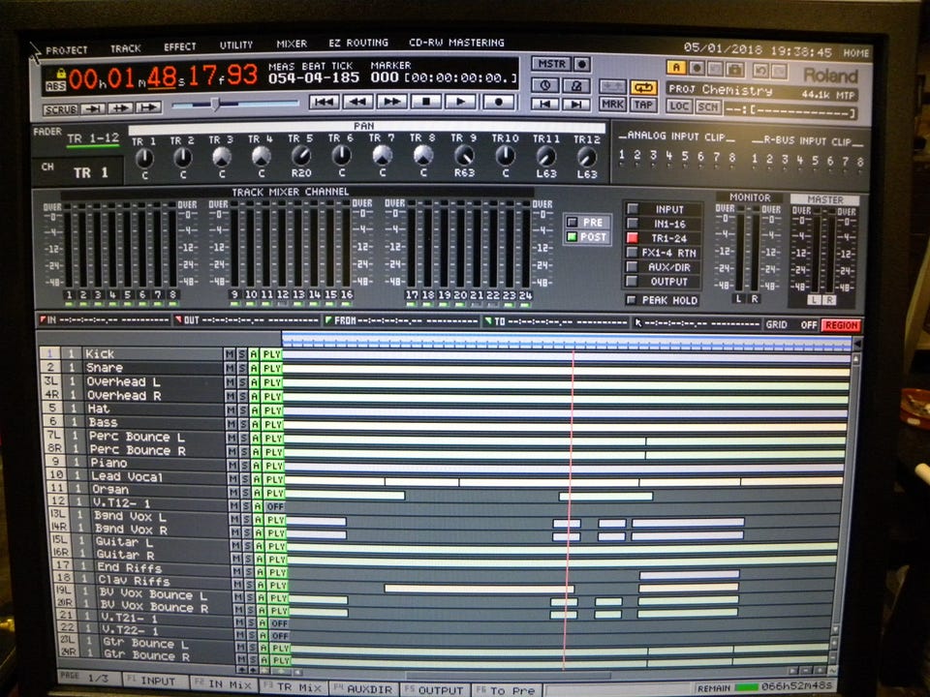The image size is (930, 697).
Task: Click the clock icon button
Action: (x=545, y=85)
